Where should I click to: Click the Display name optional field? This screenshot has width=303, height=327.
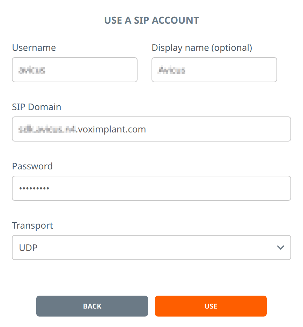pyautogui.click(x=214, y=70)
